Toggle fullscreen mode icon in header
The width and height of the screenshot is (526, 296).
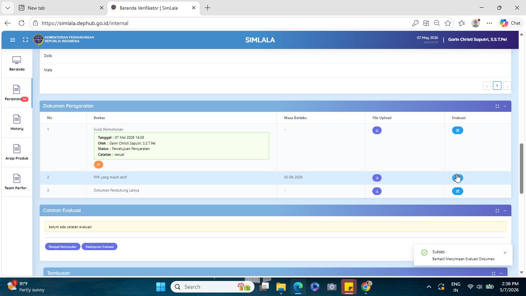click(25, 40)
